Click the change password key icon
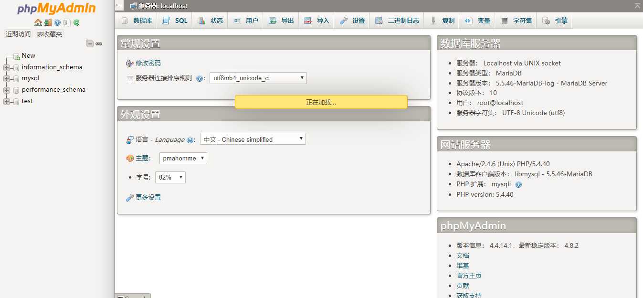 129,63
